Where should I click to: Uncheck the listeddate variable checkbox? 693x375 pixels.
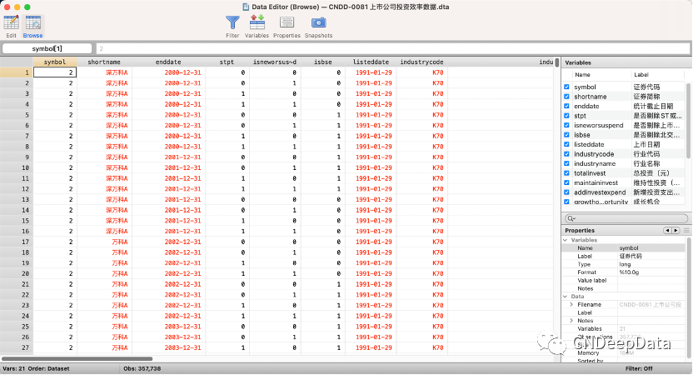pyautogui.click(x=566, y=145)
